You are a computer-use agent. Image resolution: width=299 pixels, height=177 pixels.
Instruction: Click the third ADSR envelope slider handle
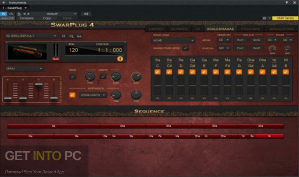tap(39, 84)
